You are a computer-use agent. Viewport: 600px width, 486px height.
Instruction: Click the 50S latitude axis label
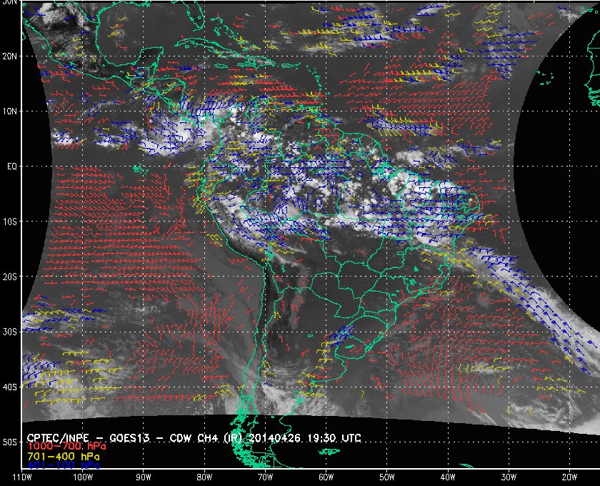click(10, 442)
